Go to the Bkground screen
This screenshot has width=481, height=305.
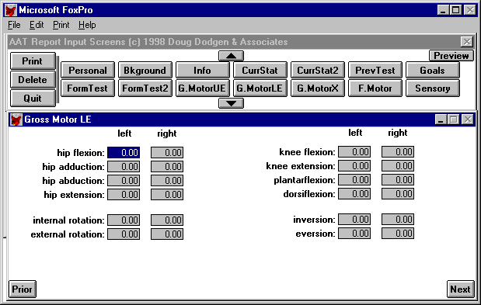[145, 70]
